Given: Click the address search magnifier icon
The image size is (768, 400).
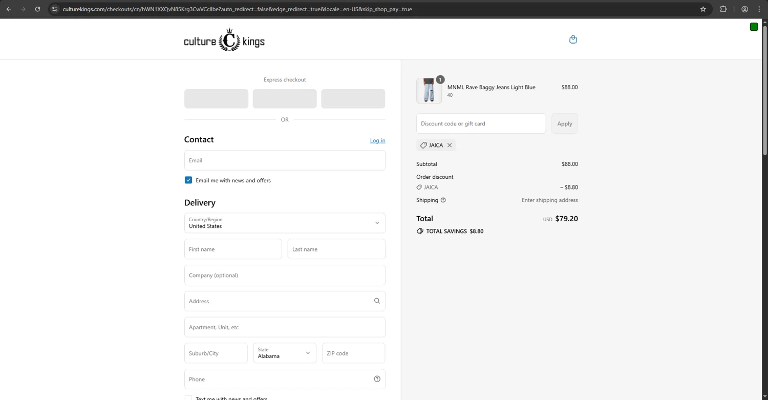Looking at the screenshot, I should 377,301.
